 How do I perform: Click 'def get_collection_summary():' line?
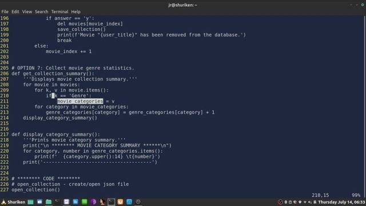(53, 74)
